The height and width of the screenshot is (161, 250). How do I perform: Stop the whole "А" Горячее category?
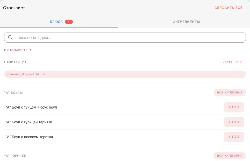(x=230, y=156)
